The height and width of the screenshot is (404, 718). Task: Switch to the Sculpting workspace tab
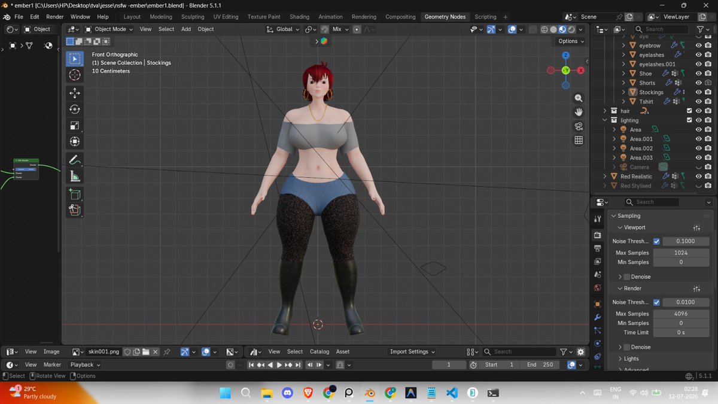click(x=193, y=17)
